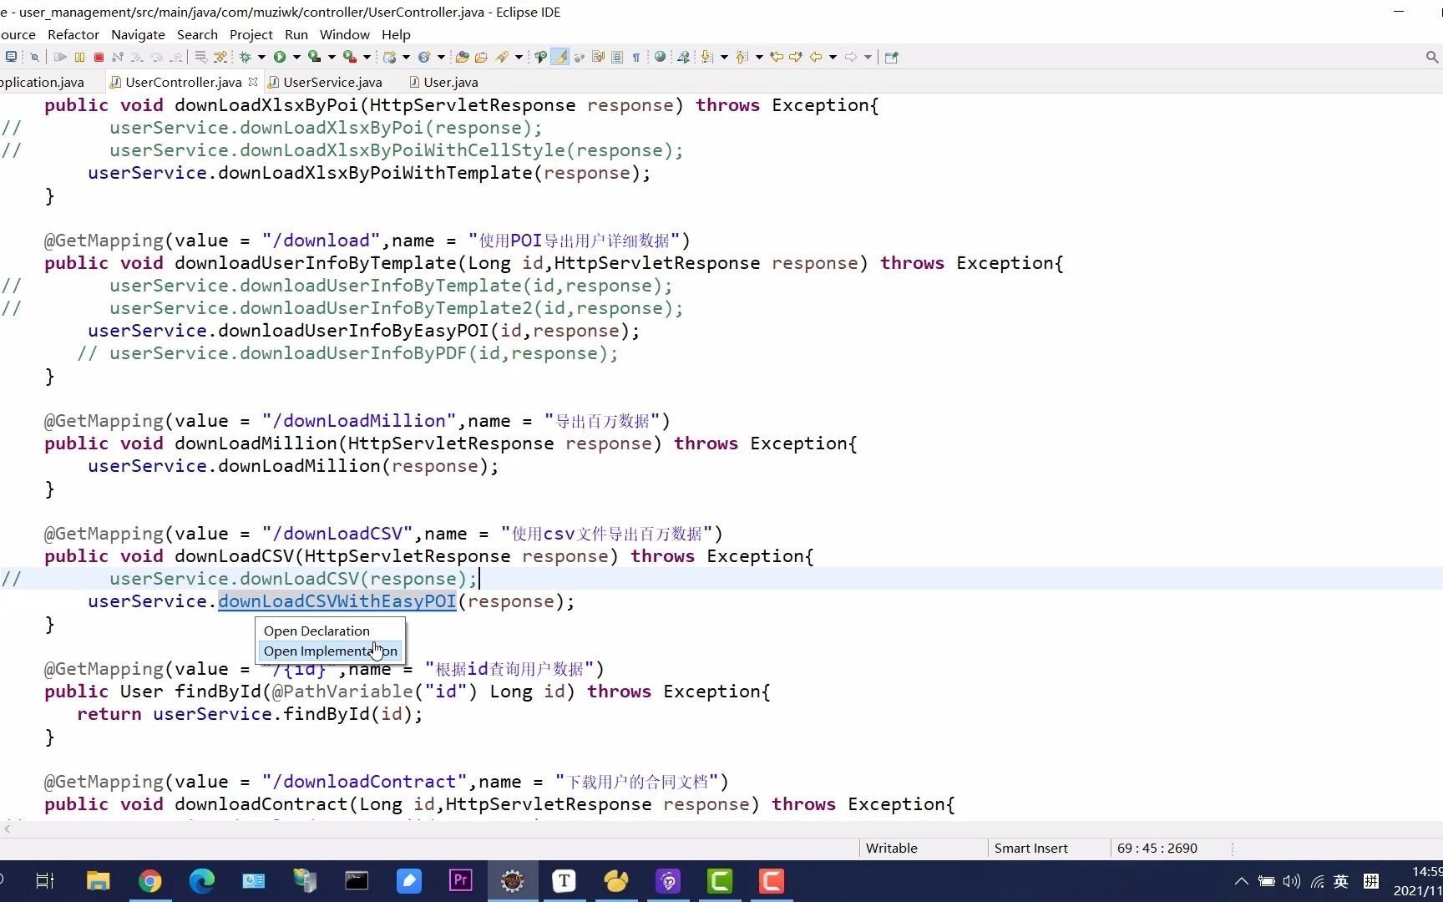Open the Project menu

tap(251, 34)
